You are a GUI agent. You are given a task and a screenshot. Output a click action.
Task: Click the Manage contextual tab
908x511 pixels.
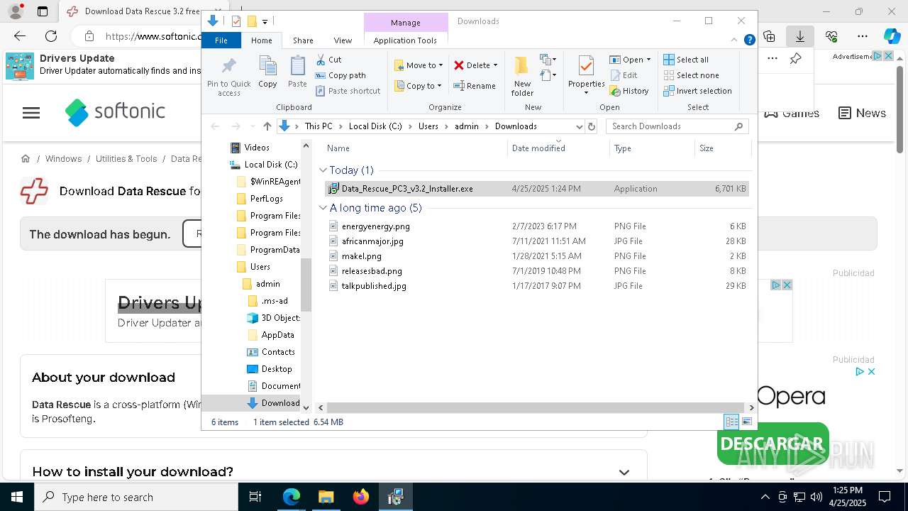coord(406,23)
